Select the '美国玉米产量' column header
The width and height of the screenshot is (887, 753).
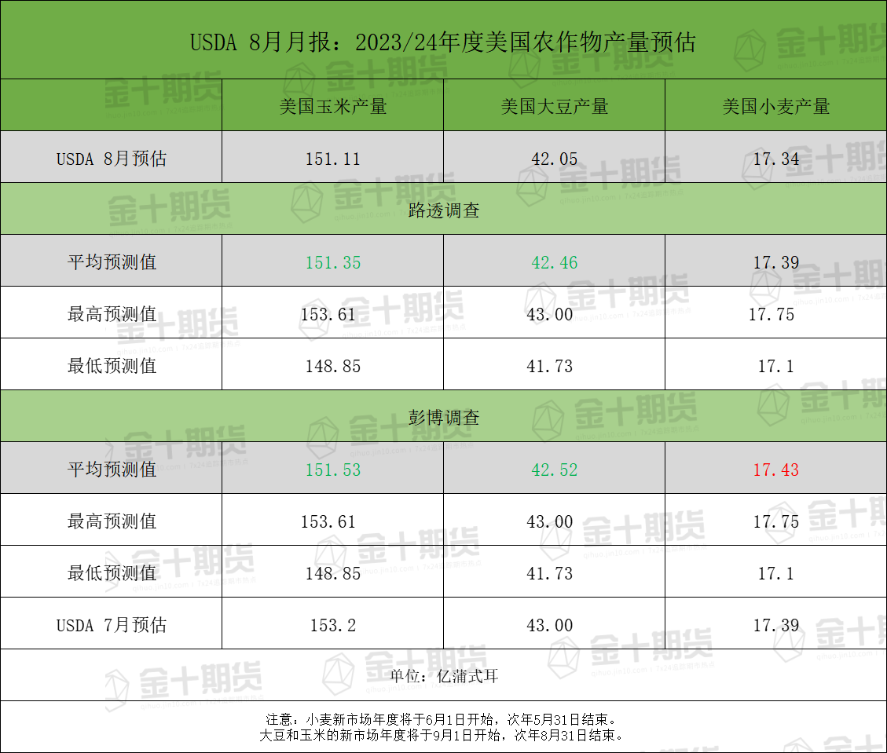(x=333, y=106)
